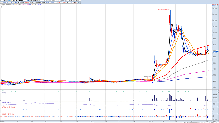219x123 pixels.
Task: Open the dropdown arrow beside the stock code field
Action: pos(13,1)
